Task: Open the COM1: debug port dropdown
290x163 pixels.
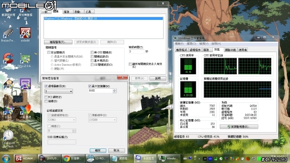Action: [62, 120]
